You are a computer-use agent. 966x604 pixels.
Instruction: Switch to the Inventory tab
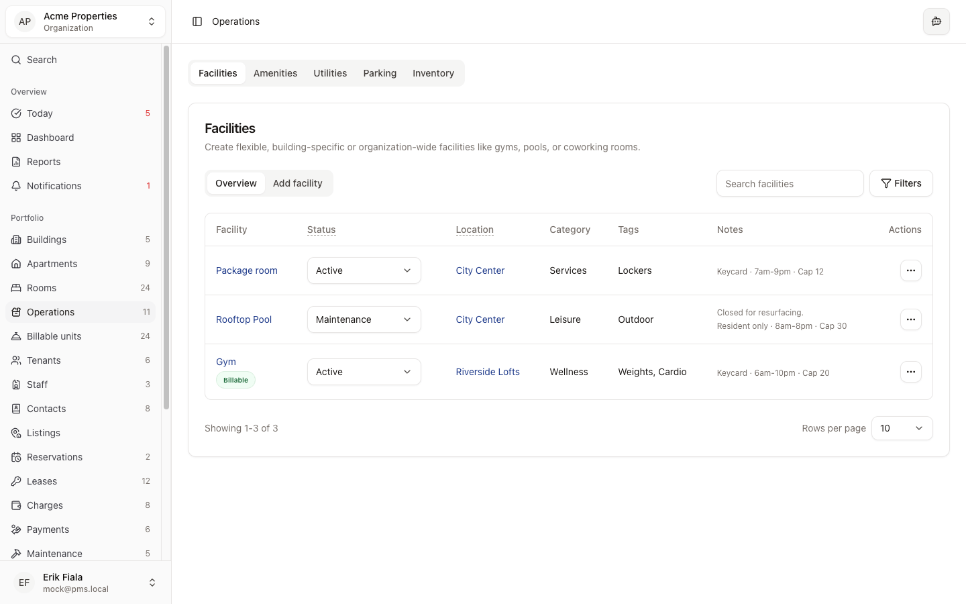coord(433,73)
